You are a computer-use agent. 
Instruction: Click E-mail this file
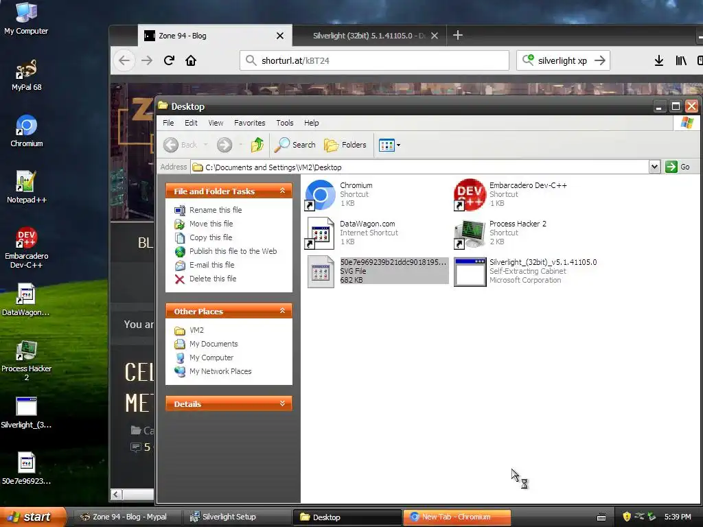click(211, 265)
